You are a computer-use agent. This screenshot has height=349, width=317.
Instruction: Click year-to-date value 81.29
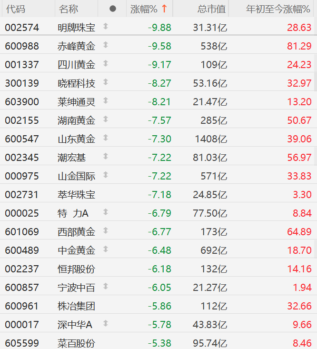tap(299, 46)
